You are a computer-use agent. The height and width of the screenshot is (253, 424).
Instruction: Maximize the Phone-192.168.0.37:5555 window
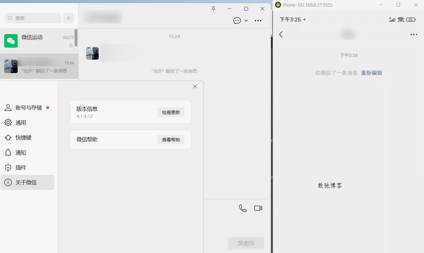398,5
